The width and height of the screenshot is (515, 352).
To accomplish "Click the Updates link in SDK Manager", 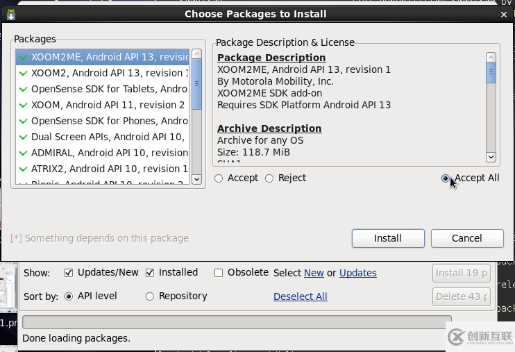I will (358, 273).
